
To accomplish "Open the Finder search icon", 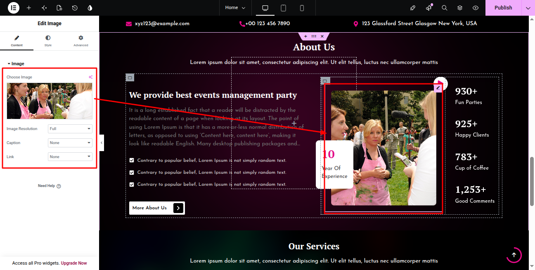I will pyautogui.click(x=445, y=8).
